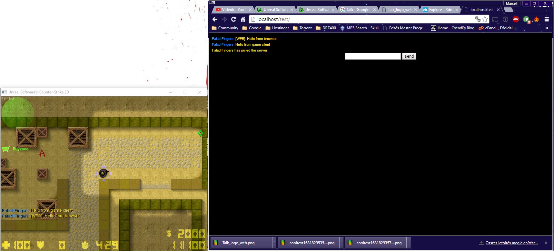The height and width of the screenshot is (251, 554).
Task: Open the Chrome hamburger menu
Action: [x=547, y=19]
